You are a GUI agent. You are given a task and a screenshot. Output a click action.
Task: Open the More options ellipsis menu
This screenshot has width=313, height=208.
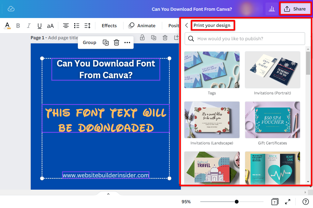pos(127,42)
